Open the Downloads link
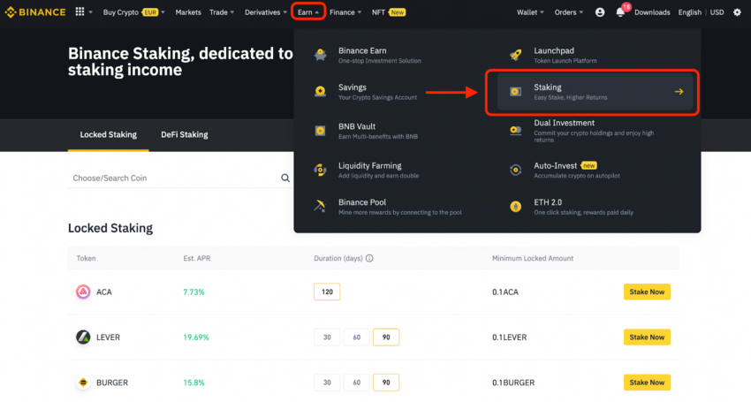 click(652, 12)
